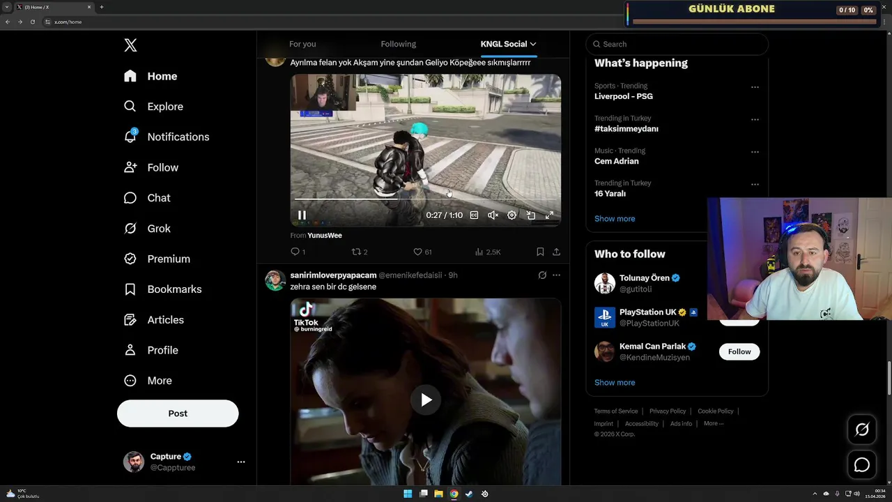Viewport: 892px width, 502px height.
Task: Open Windows Start menu
Action: click(408, 494)
